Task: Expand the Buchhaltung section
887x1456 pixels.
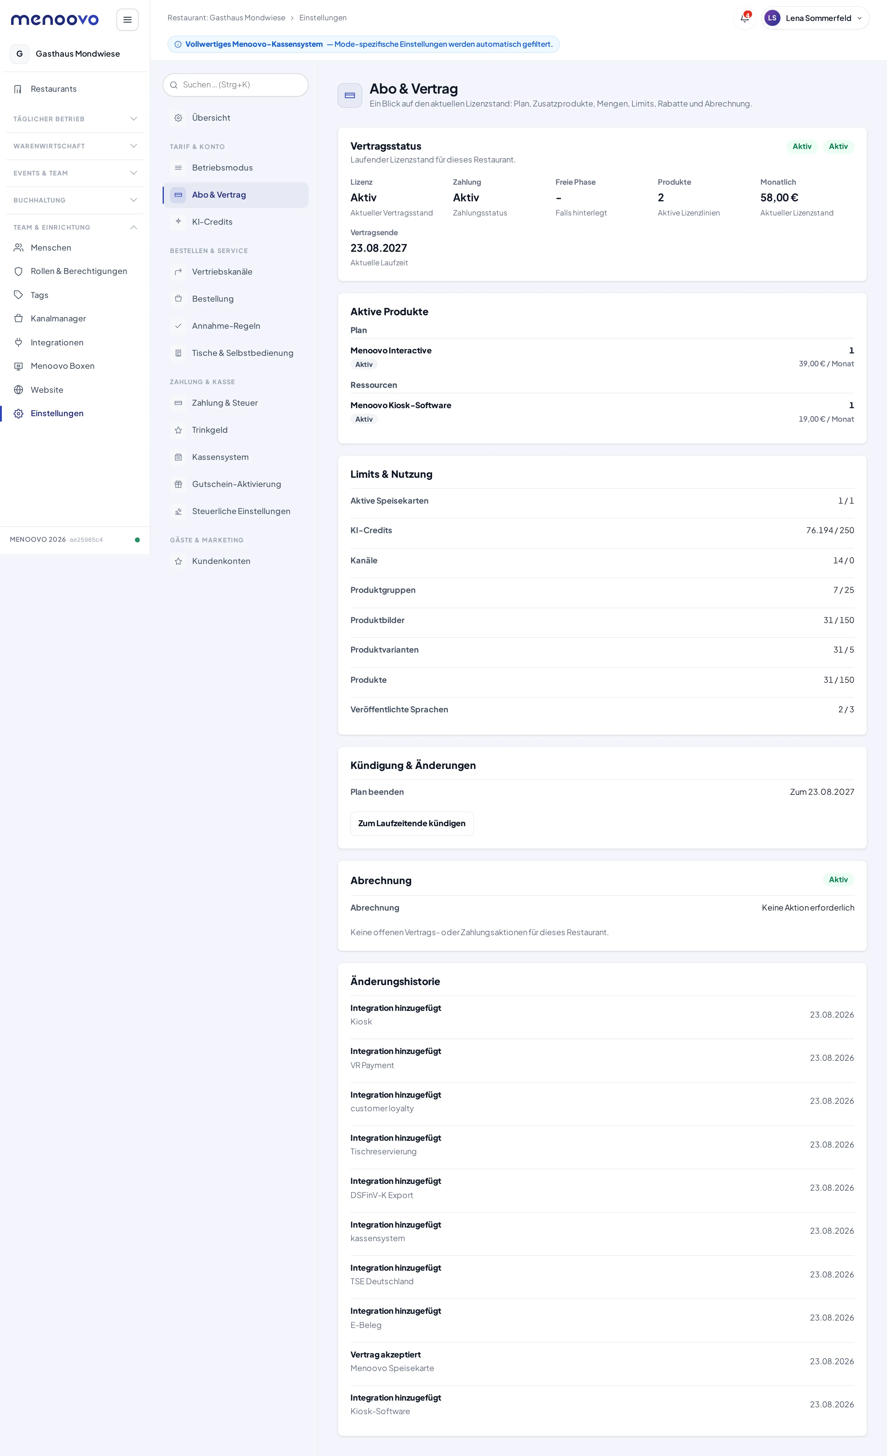Action: click(75, 200)
